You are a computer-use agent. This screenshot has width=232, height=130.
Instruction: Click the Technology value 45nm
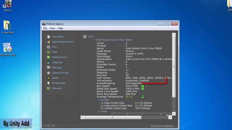(129, 56)
